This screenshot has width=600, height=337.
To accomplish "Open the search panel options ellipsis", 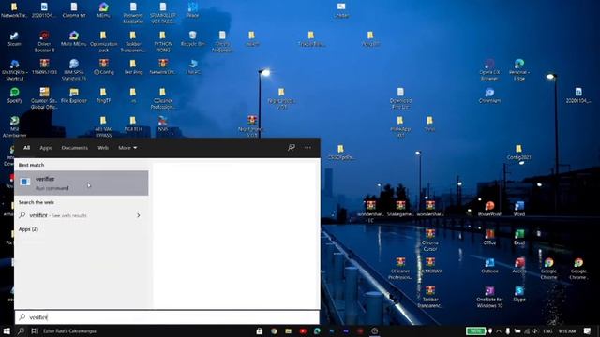I will (x=307, y=148).
